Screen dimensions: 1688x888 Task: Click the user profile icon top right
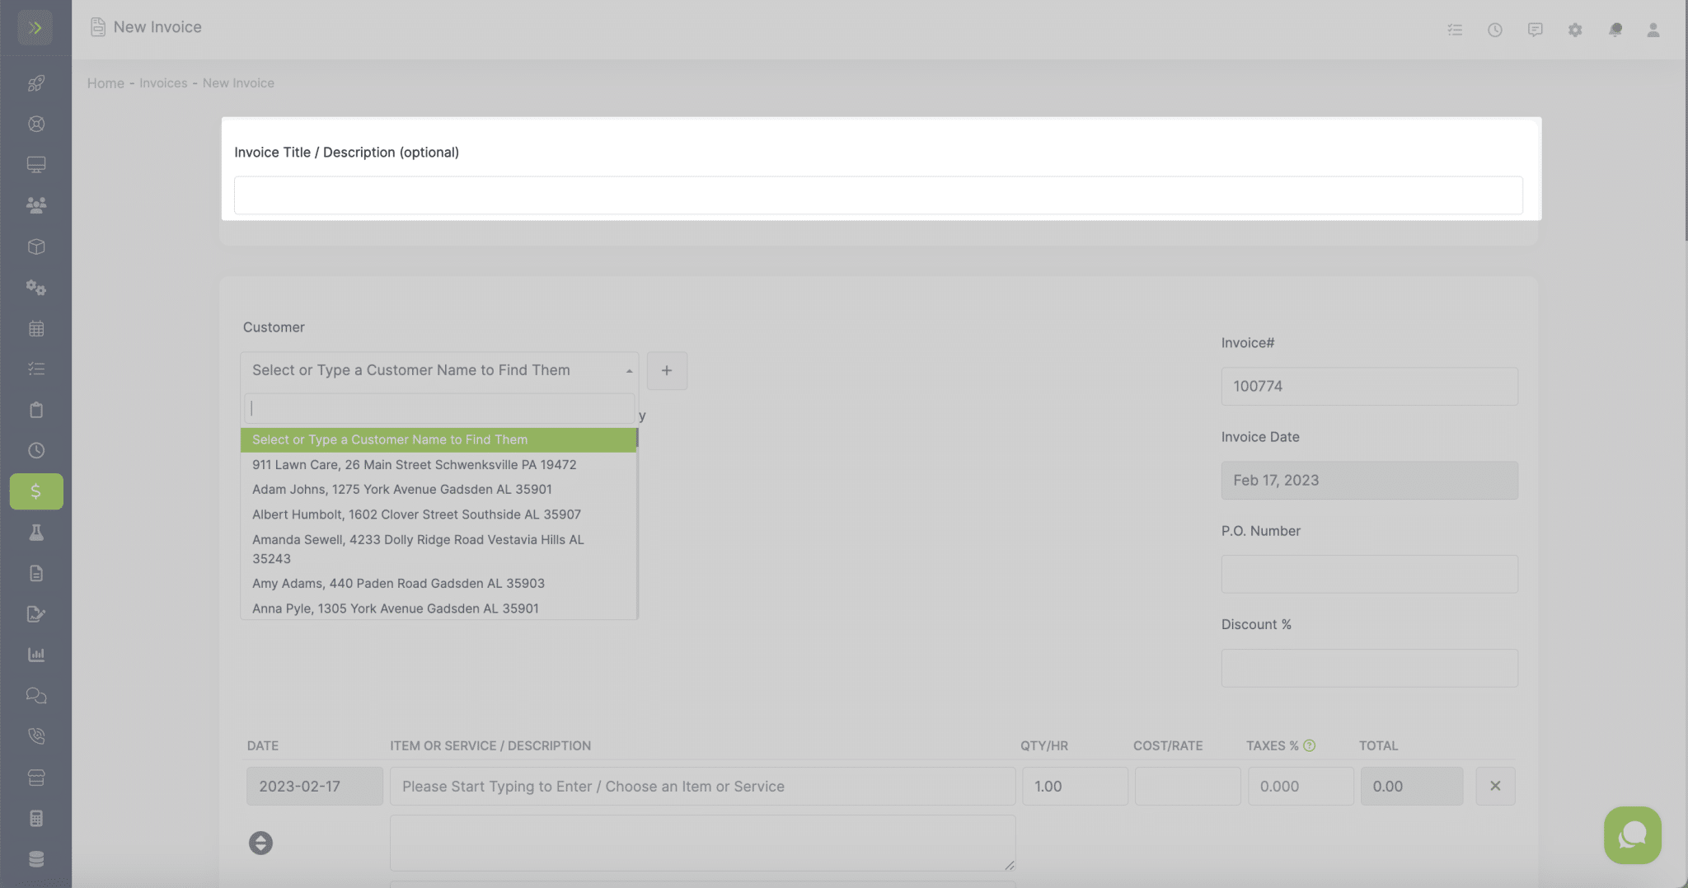[1653, 30]
